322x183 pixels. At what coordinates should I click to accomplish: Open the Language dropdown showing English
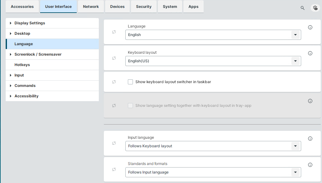click(213, 35)
